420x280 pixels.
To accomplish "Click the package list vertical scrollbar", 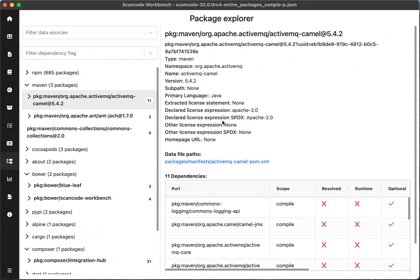I will tap(158, 149).
